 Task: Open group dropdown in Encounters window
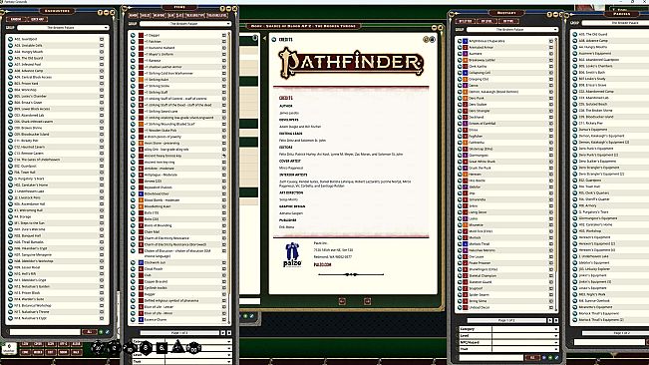click(x=64, y=28)
